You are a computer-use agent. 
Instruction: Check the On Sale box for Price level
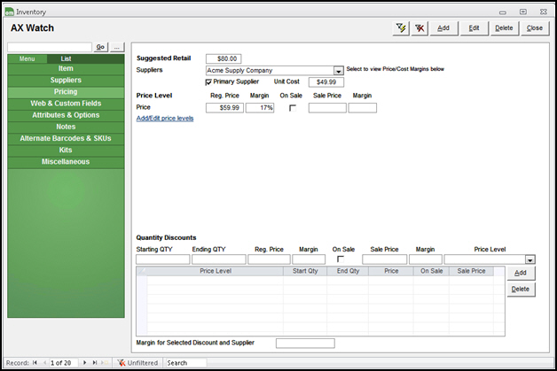[x=293, y=108]
